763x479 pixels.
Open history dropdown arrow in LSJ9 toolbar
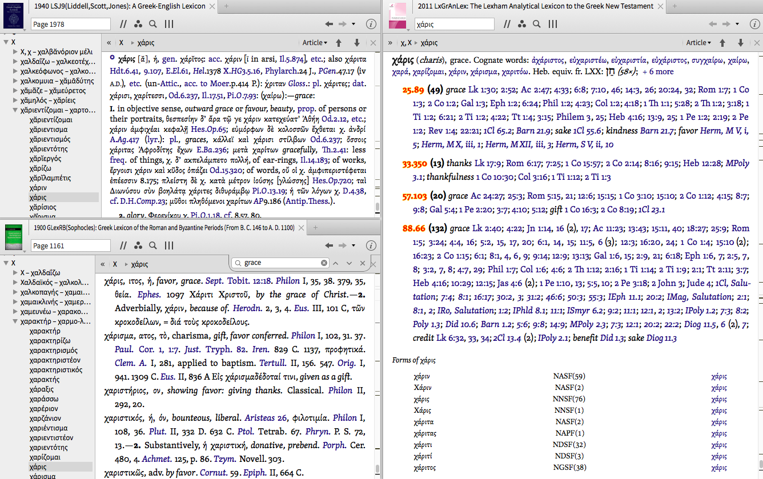354,24
